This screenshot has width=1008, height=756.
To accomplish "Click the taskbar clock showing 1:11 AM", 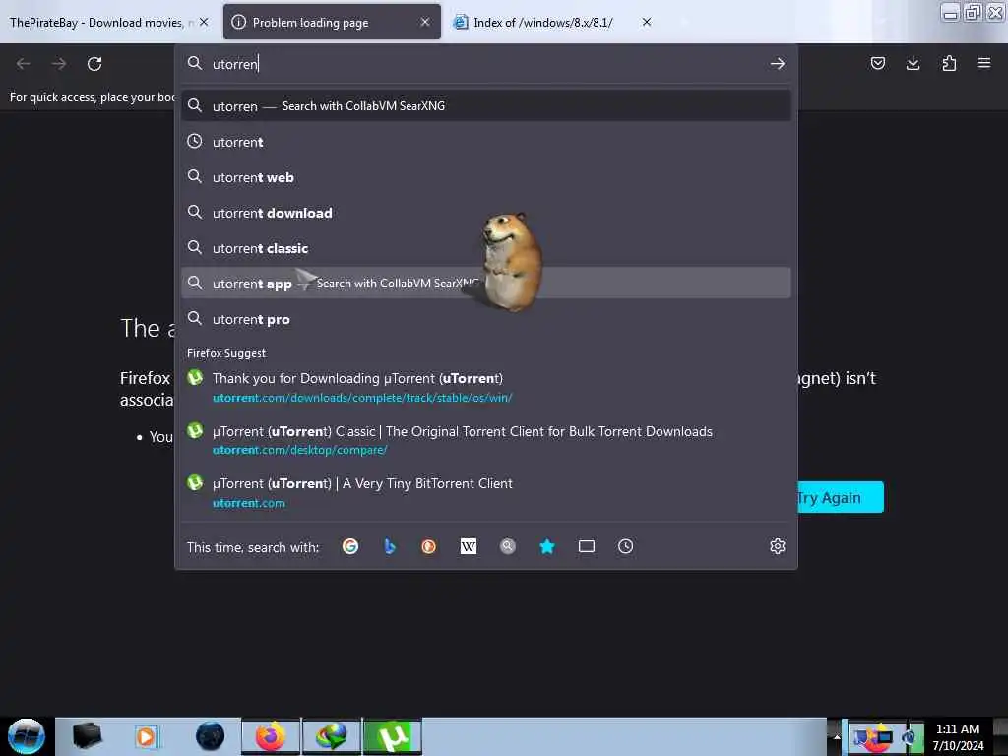I will coord(958,737).
